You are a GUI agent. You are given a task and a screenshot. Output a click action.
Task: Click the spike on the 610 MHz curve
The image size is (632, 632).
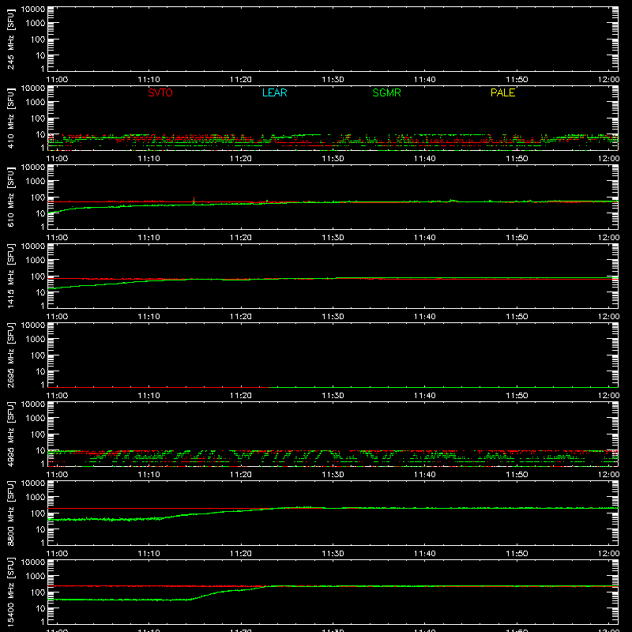click(x=194, y=201)
